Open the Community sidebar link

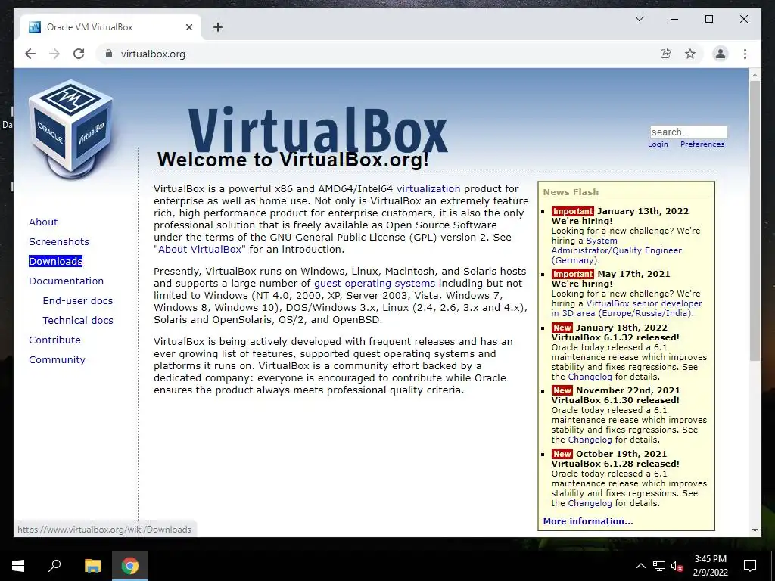coord(57,359)
